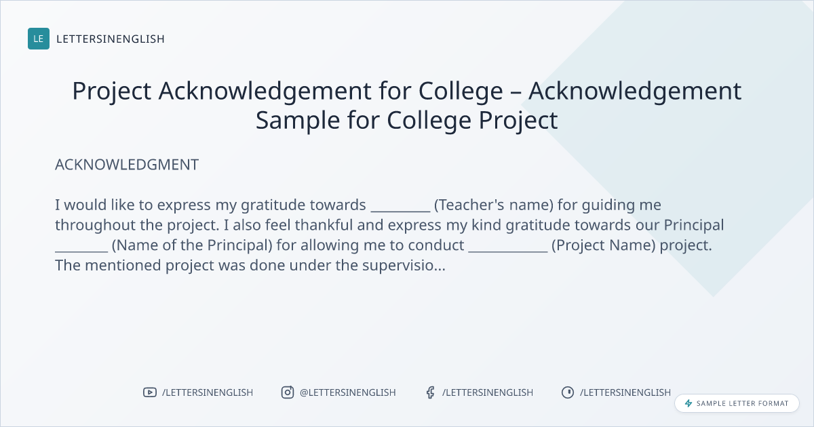Open the YouTube /LETTERSINENGLISH handle text
The width and height of the screenshot is (814, 427).
(x=208, y=392)
